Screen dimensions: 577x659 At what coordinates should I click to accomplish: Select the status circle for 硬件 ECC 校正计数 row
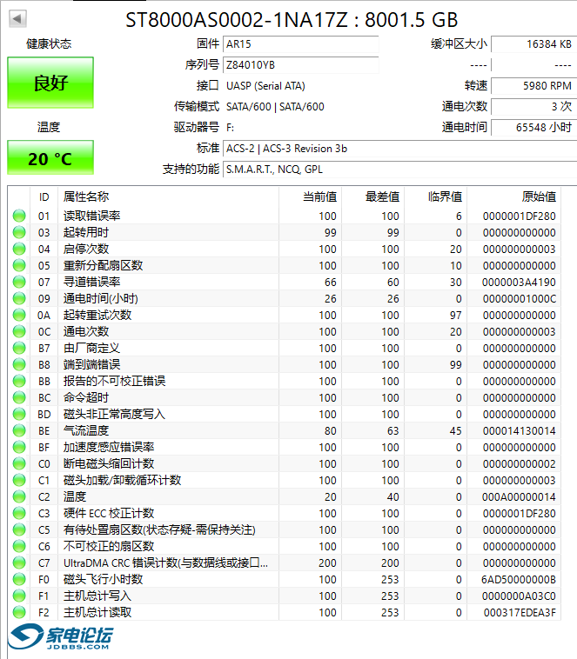click(19, 513)
